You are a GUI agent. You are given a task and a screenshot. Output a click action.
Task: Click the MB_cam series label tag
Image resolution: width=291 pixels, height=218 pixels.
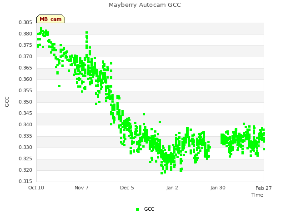tap(50, 19)
